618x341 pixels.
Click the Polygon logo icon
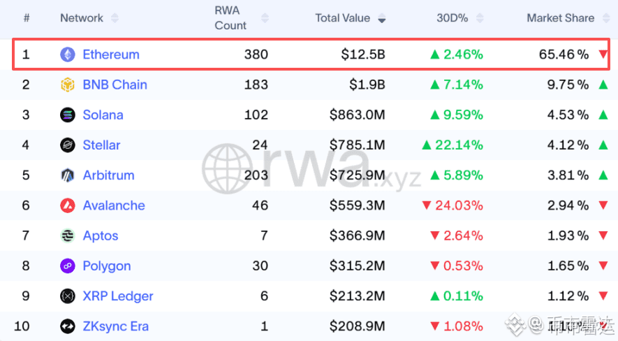click(x=68, y=266)
